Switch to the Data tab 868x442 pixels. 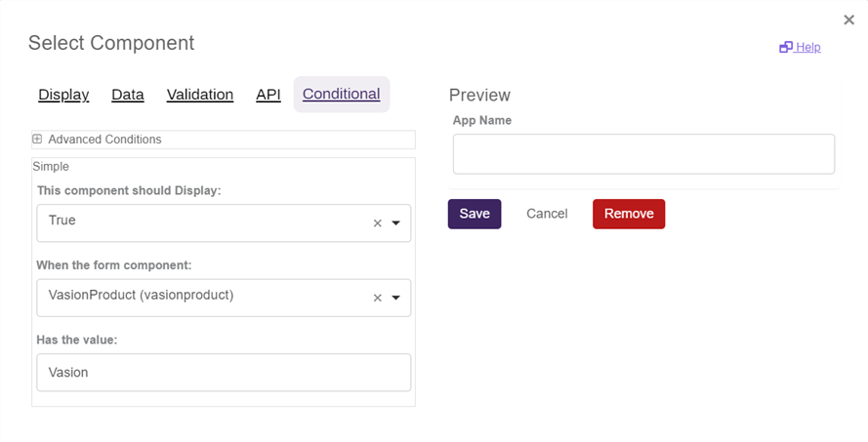(x=128, y=95)
